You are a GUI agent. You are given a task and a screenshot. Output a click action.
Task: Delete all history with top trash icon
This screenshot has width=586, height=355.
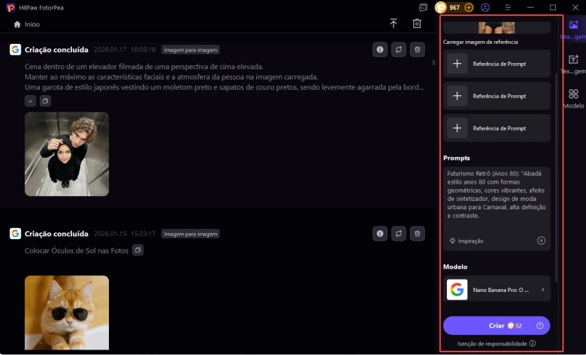(417, 23)
